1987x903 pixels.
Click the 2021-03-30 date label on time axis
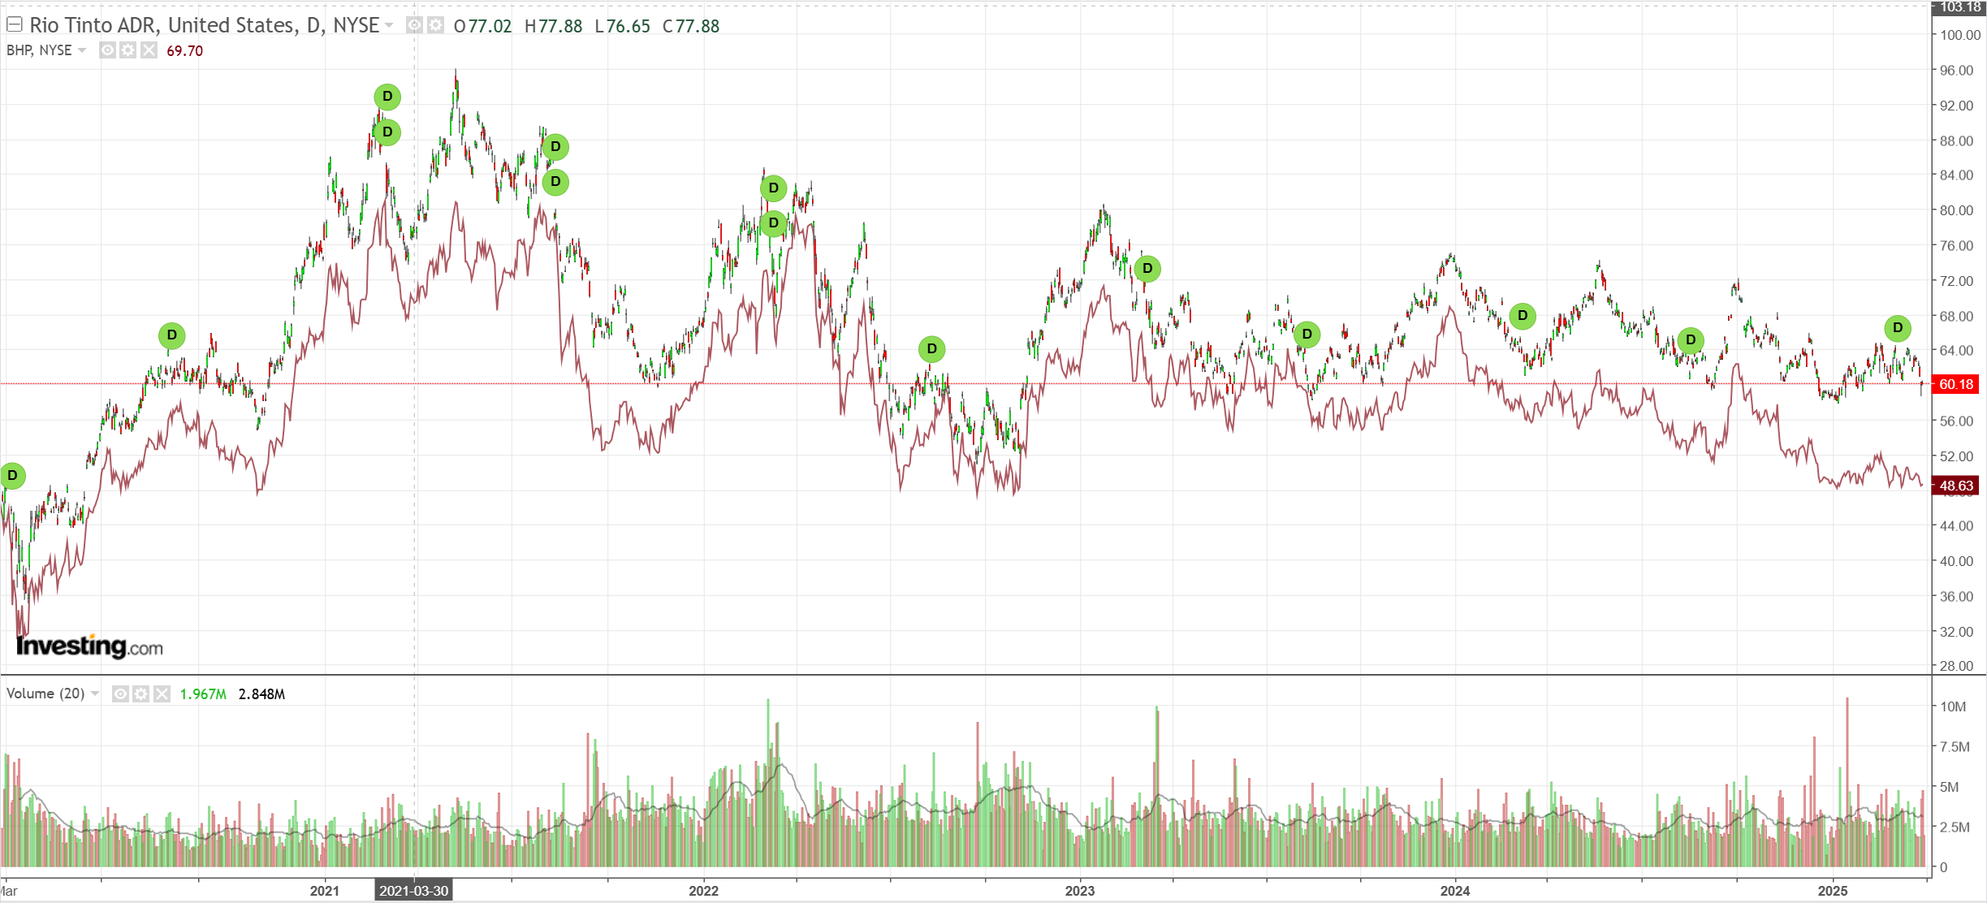413,890
